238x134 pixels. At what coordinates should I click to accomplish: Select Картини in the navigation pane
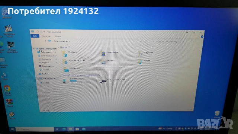(x=45, y=63)
